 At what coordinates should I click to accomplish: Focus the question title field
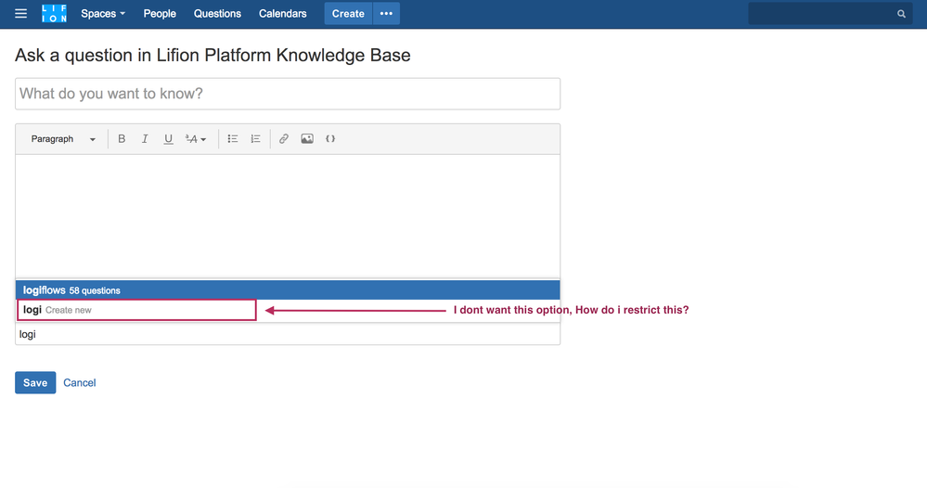(x=288, y=94)
